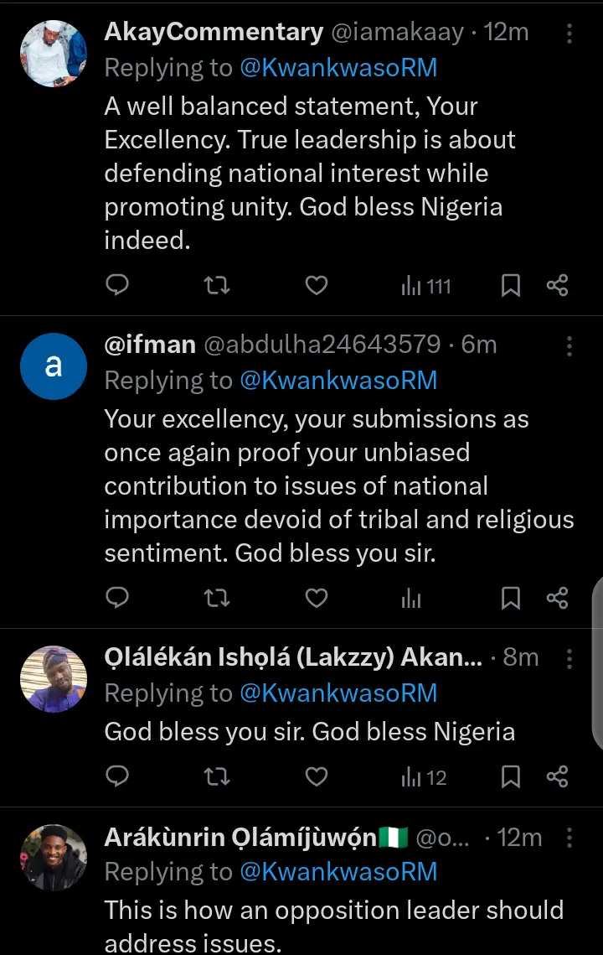Open AkayCommentary's profile picture
The image size is (603, 955).
(x=54, y=54)
